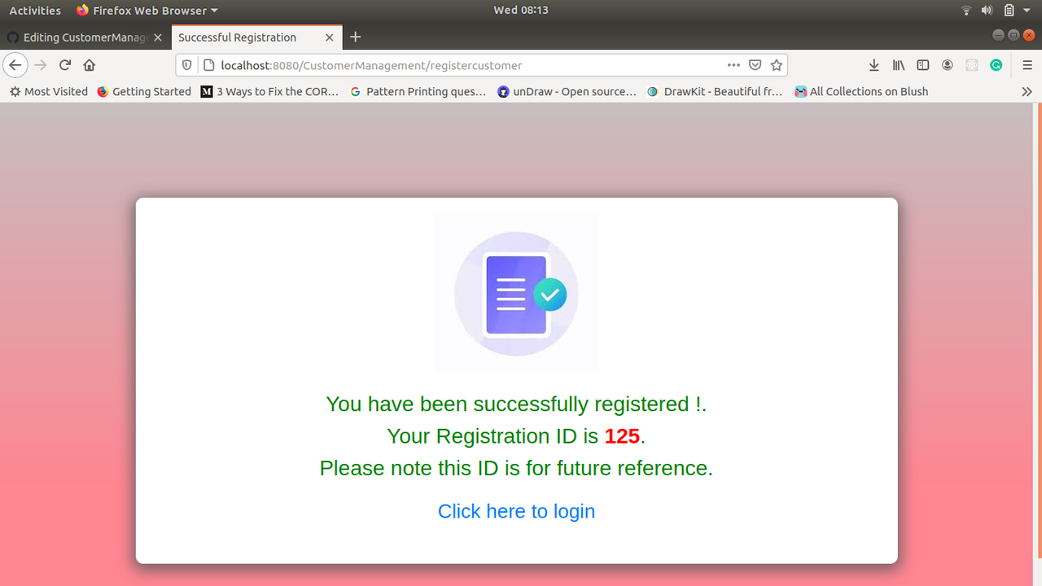Click the Grammarly extension icon
This screenshot has width=1042, height=586.
pyautogui.click(x=996, y=65)
